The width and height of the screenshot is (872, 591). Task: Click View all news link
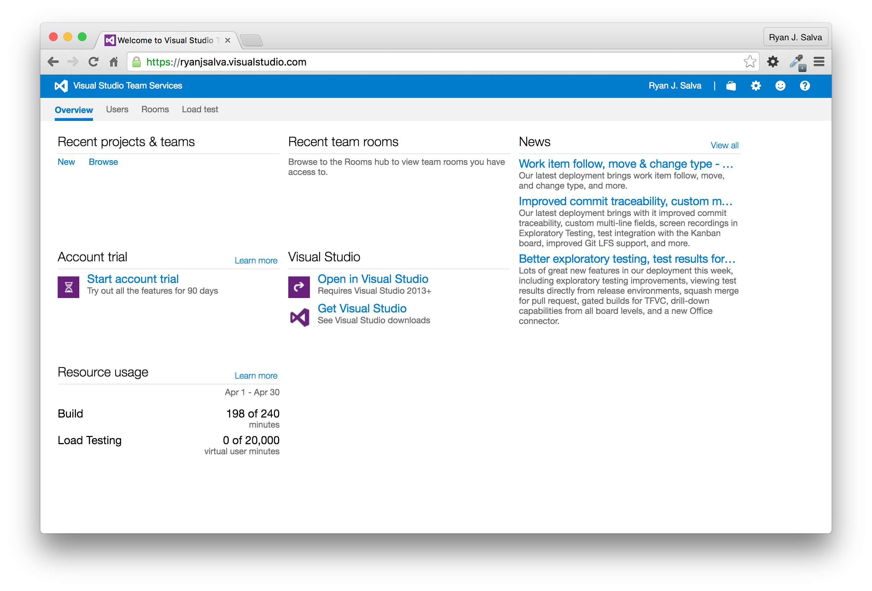pos(724,145)
